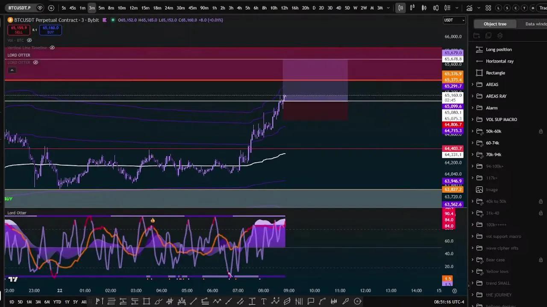Expand the 60-74k folder

(x=472, y=143)
